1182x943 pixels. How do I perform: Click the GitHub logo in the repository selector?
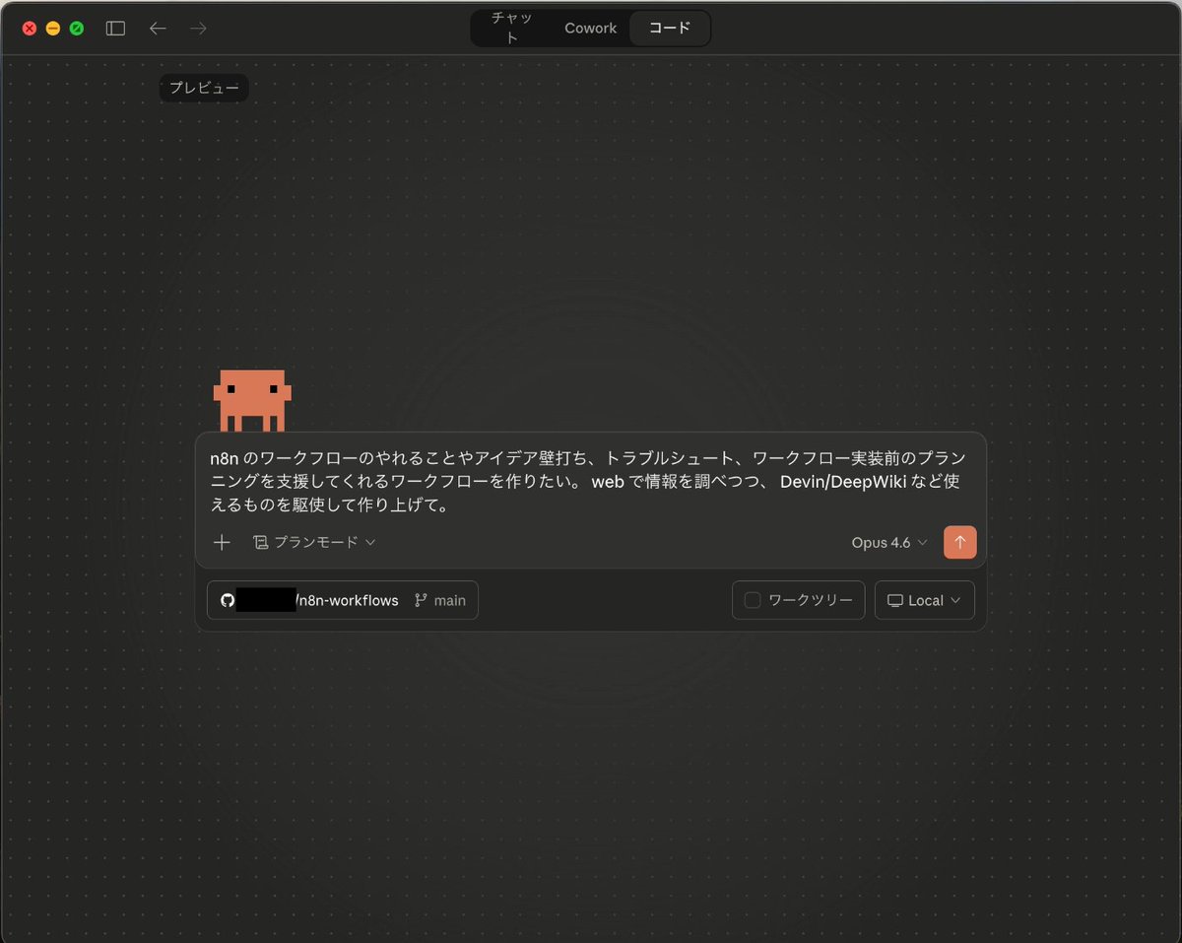point(228,600)
